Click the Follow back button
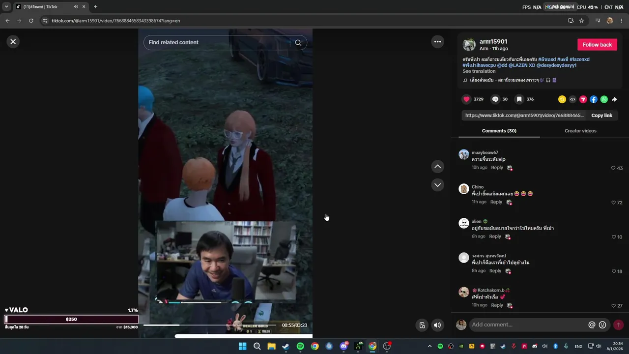Screen dimensions: 629x354 pos(597,45)
